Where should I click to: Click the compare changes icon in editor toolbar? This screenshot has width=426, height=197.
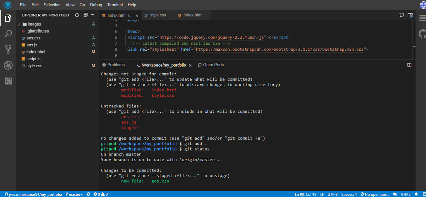click(402, 15)
